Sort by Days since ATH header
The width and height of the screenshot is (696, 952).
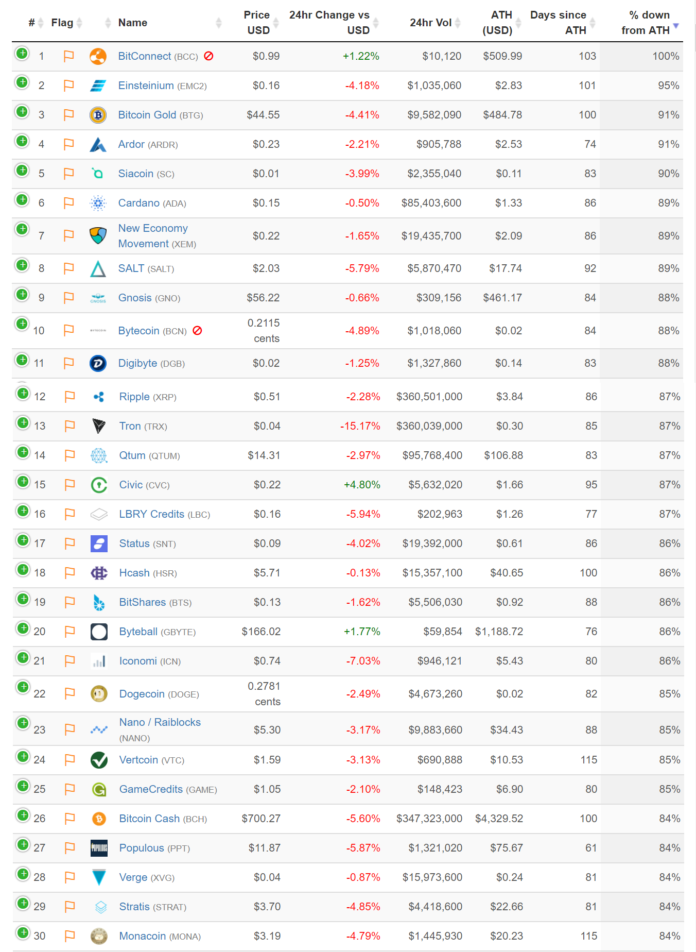click(x=558, y=23)
